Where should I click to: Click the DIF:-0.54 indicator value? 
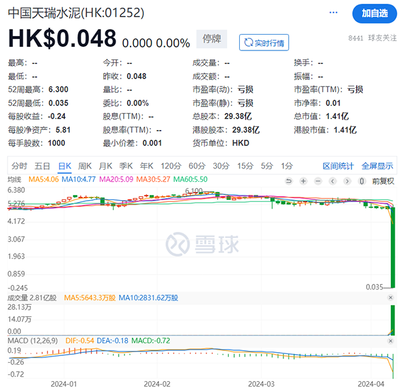pos(80,341)
